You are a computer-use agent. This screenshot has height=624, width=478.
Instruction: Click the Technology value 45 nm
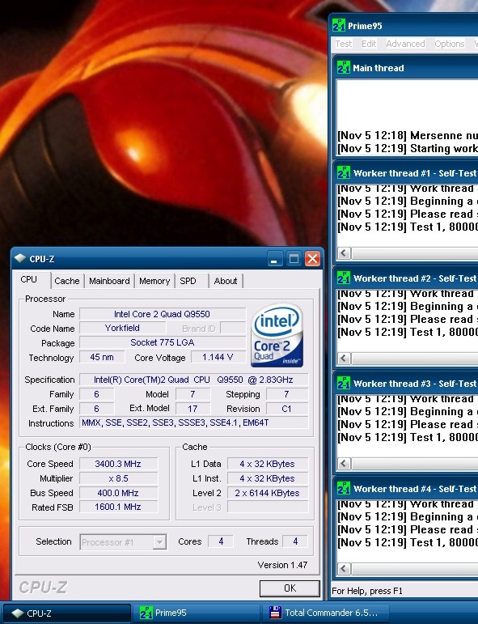(102, 357)
